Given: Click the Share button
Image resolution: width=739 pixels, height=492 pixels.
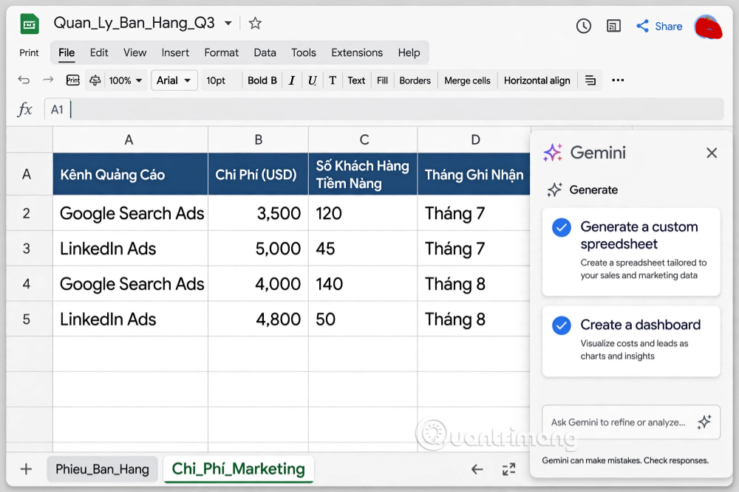Looking at the screenshot, I should point(659,27).
